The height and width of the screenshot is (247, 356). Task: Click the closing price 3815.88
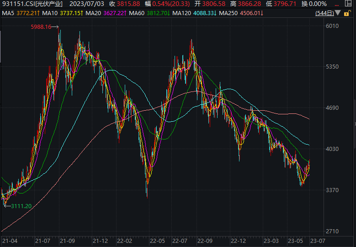[x=128, y=4]
